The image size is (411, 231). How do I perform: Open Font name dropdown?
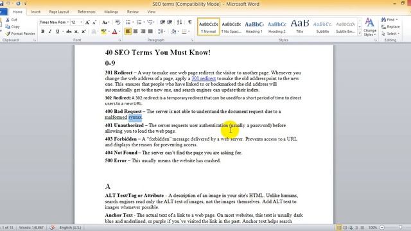(67, 22)
